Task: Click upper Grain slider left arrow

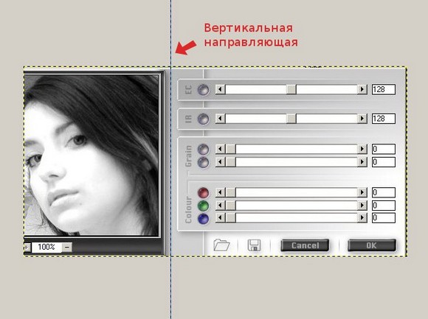Action: point(221,149)
